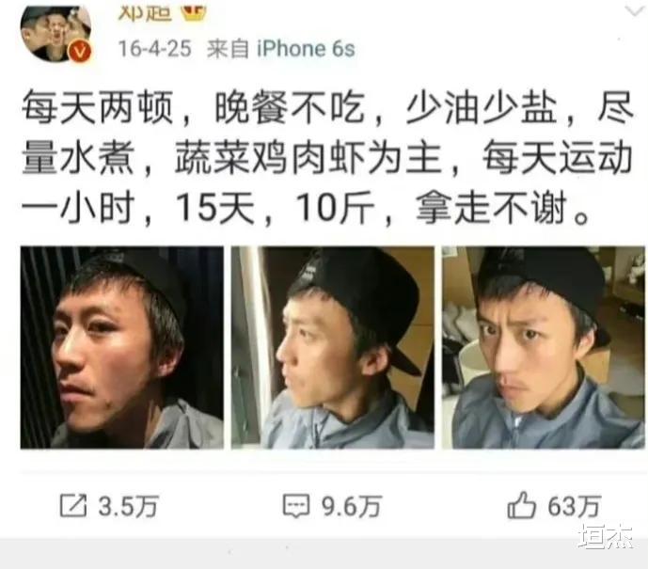This screenshot has width=648, height=569.
Task: Click the 3.5万 repost count
Action: tap(128, 506)
